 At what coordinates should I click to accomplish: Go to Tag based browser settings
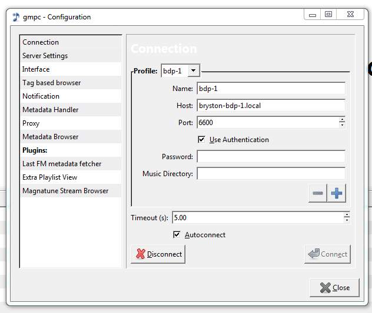coord(51,83)
